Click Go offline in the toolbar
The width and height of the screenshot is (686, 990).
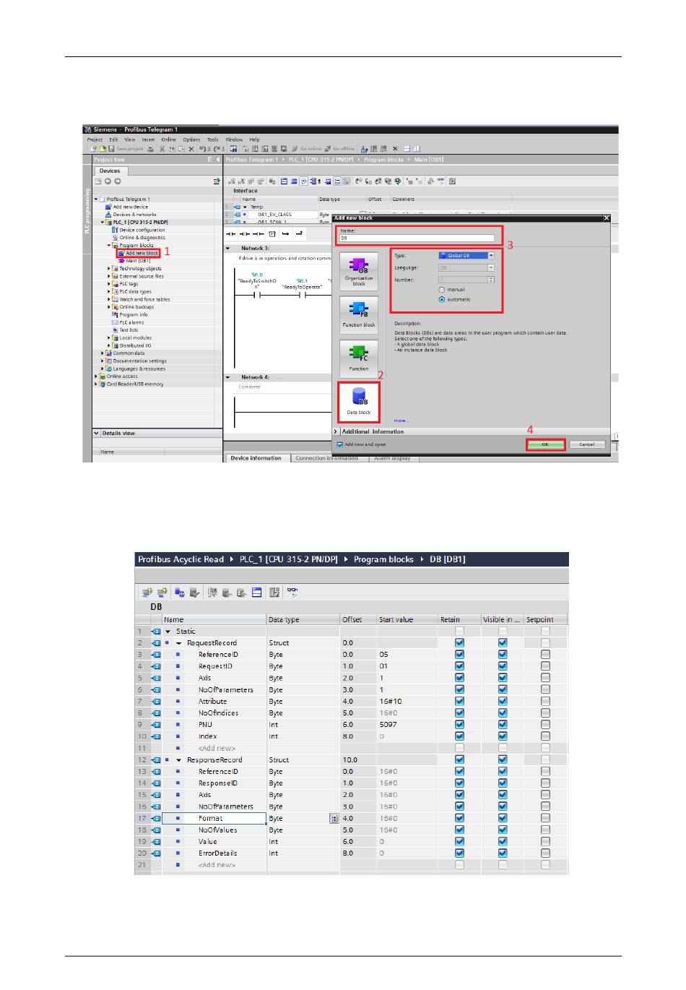pyautogui.click(x=340, y=149)
